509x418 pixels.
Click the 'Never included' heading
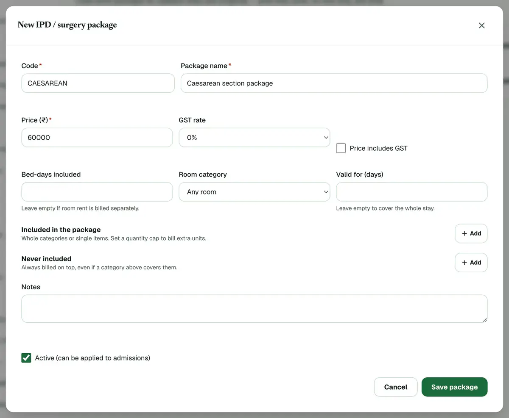point(47,259)
